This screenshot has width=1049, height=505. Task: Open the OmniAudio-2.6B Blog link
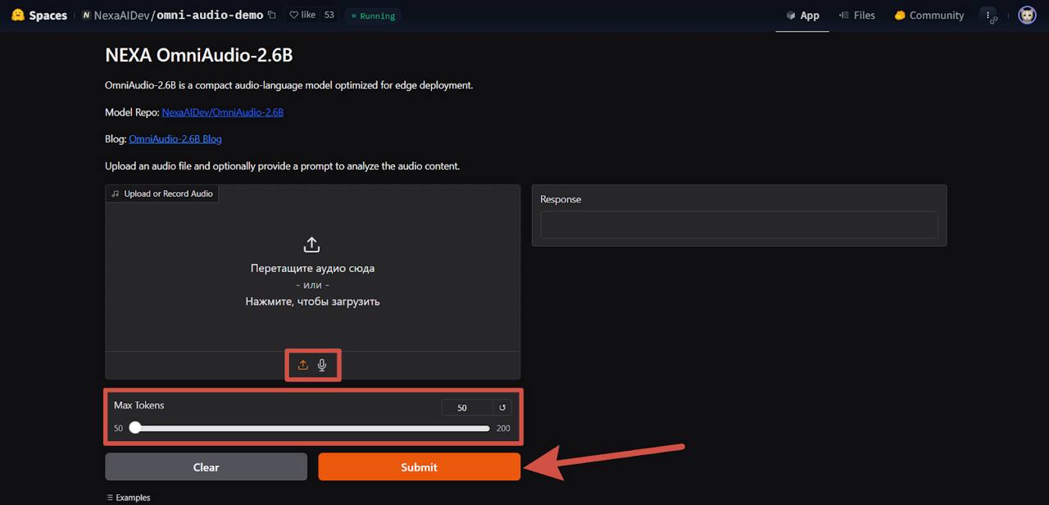pos(175,139)
